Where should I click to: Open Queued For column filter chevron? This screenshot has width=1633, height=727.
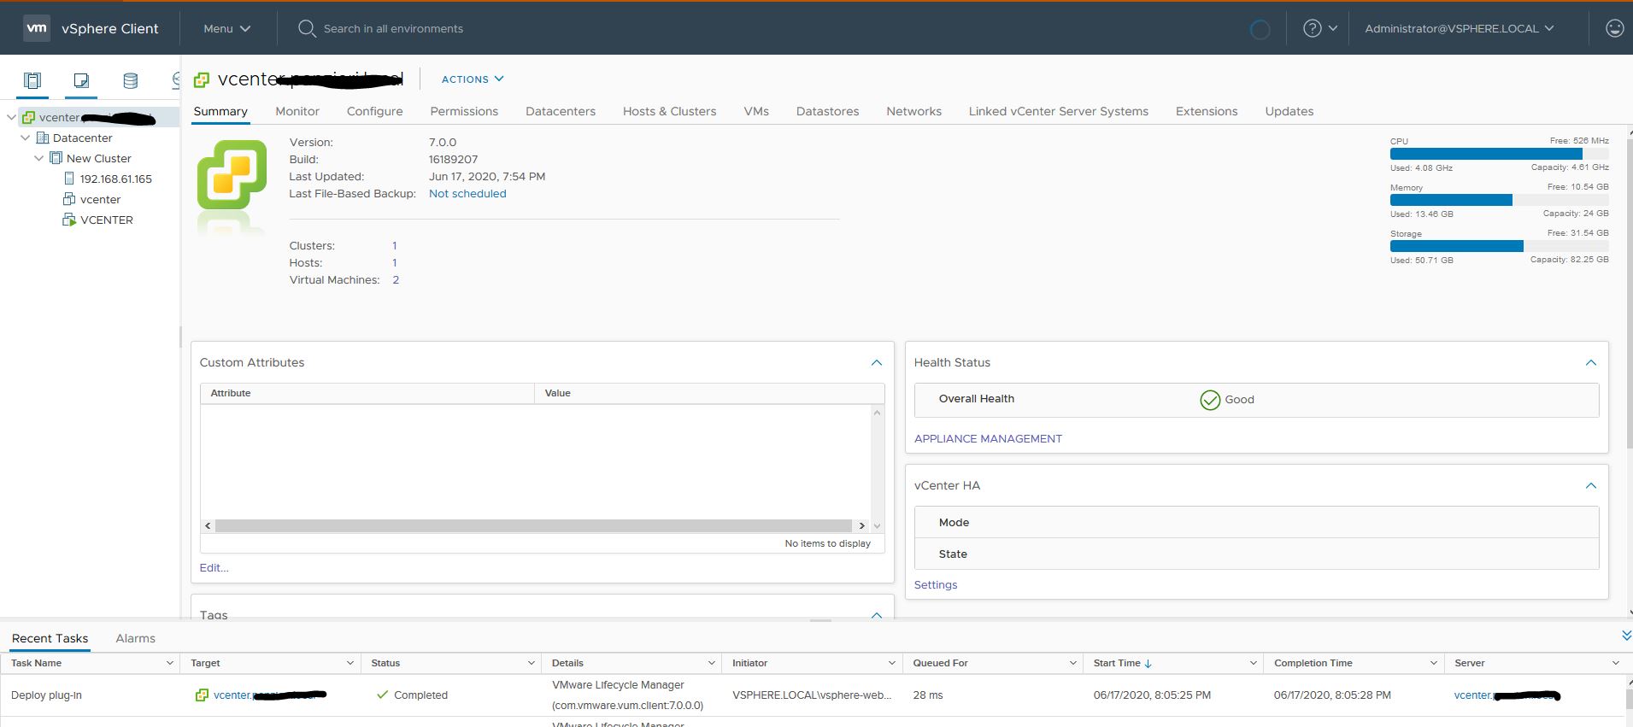click(1072, 663)
